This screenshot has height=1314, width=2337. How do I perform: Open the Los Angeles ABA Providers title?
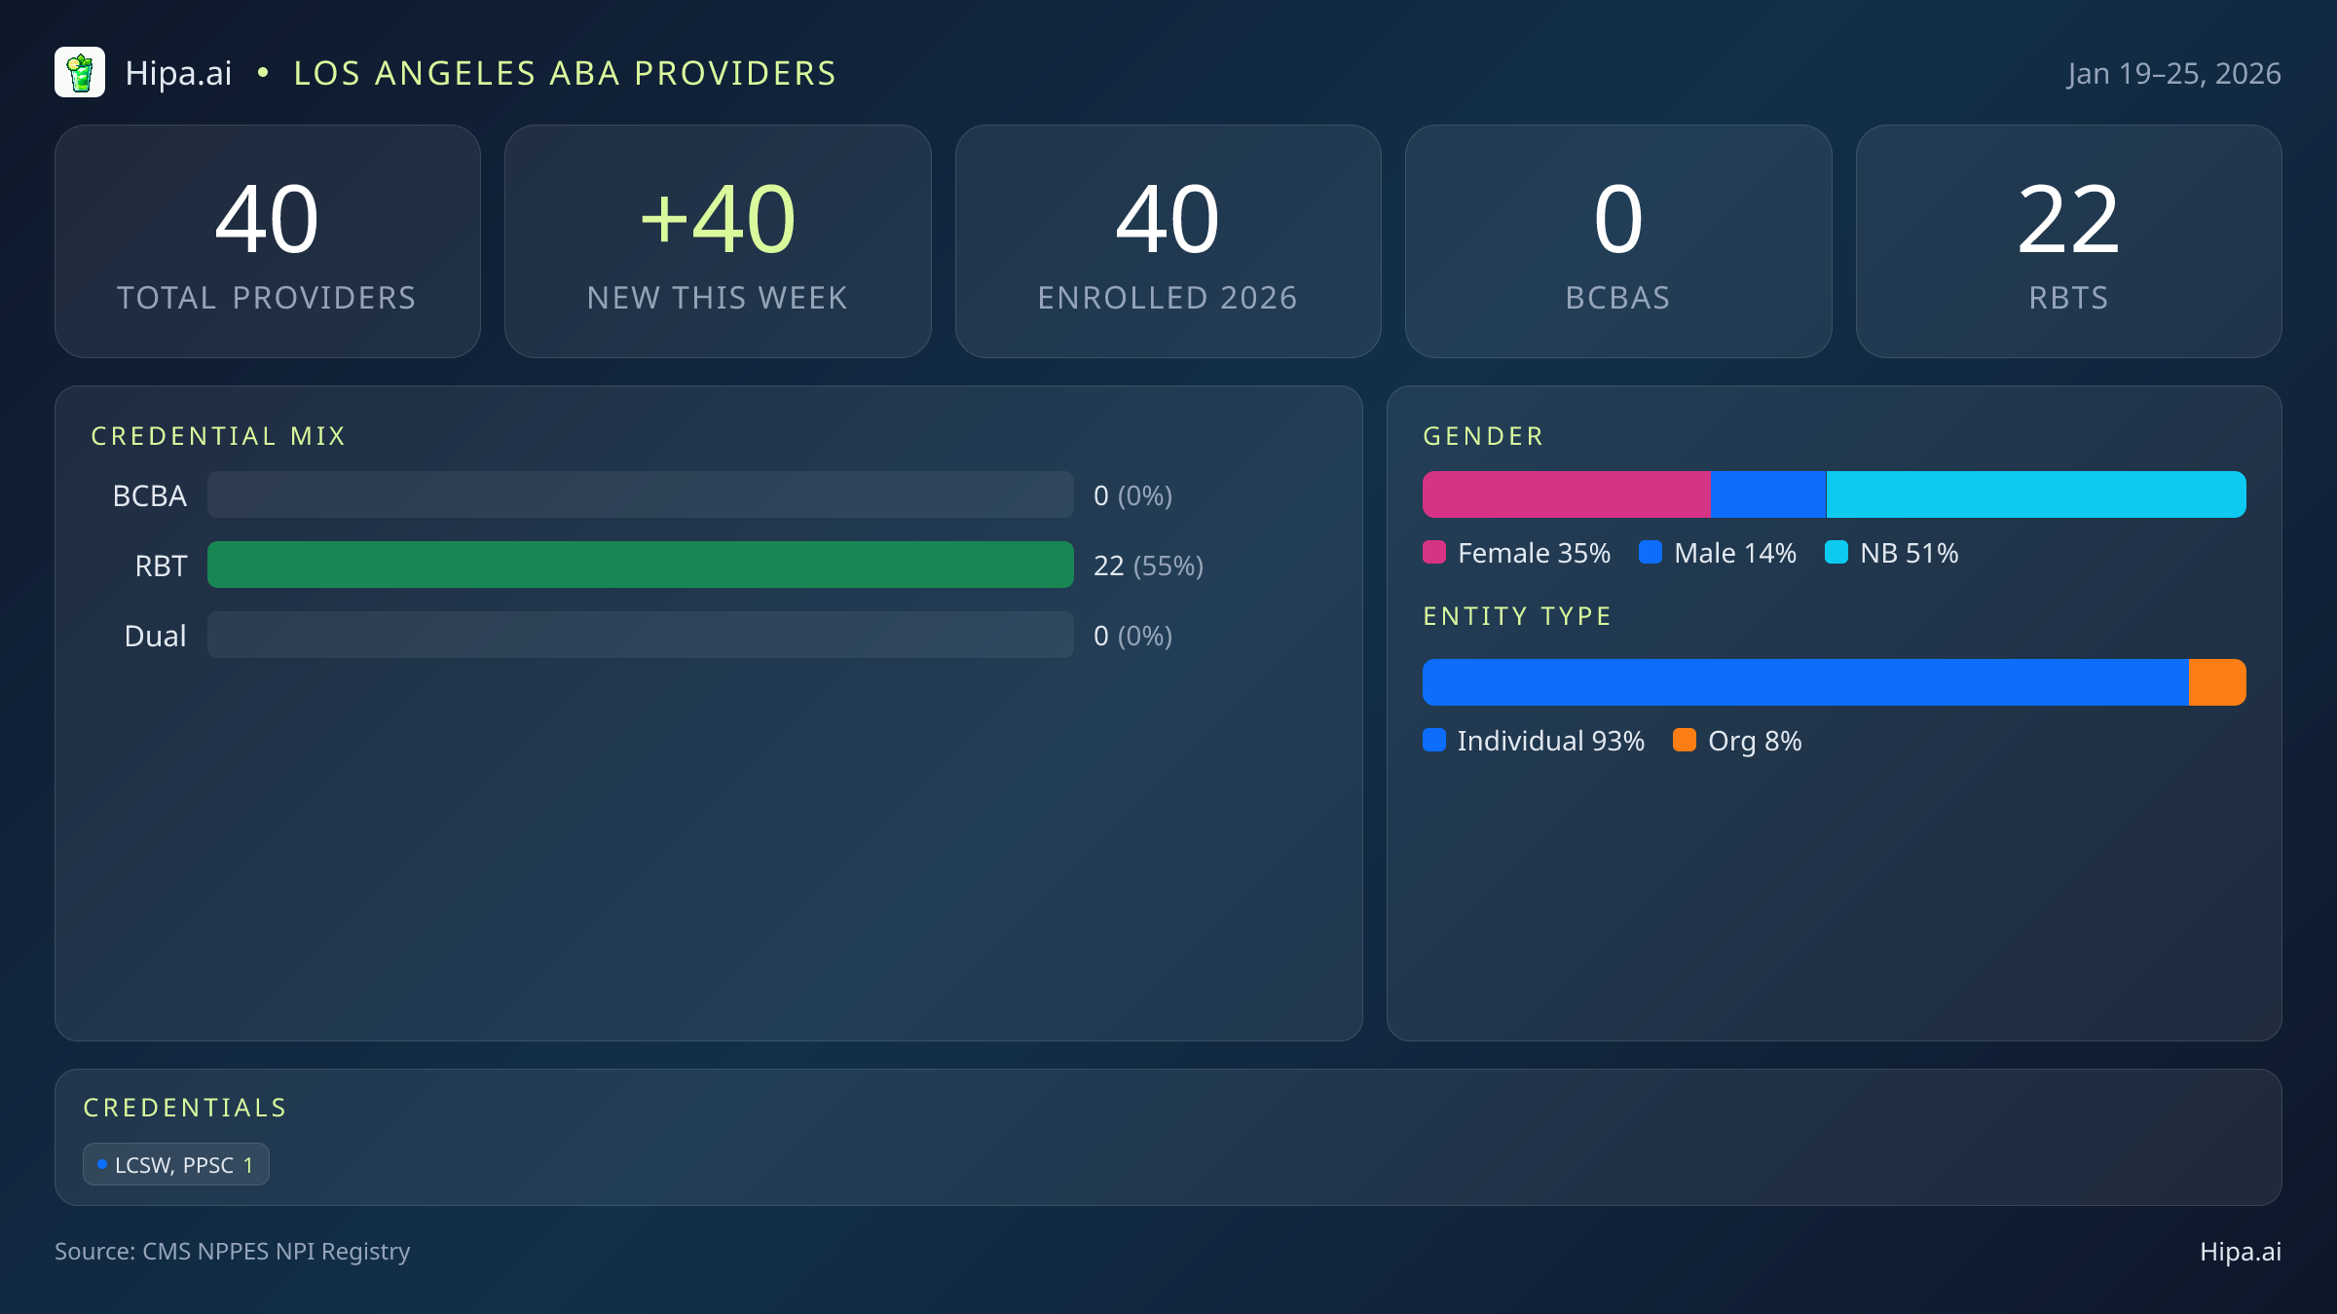(565, 72)
